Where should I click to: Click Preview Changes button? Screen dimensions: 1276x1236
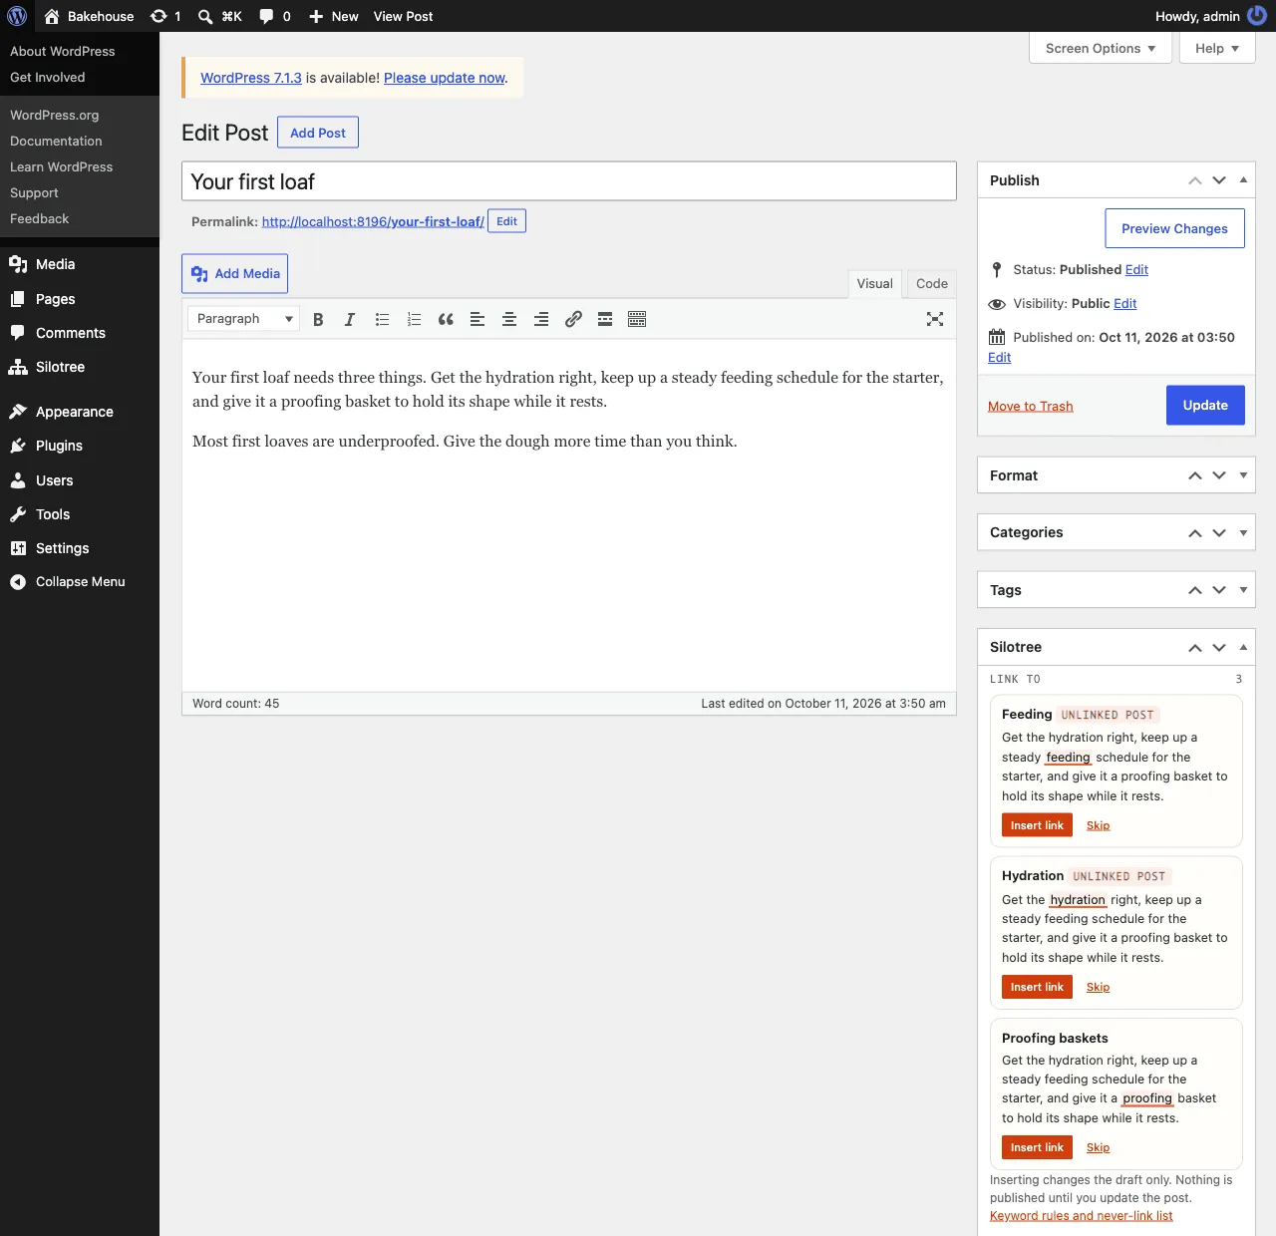1174,228
